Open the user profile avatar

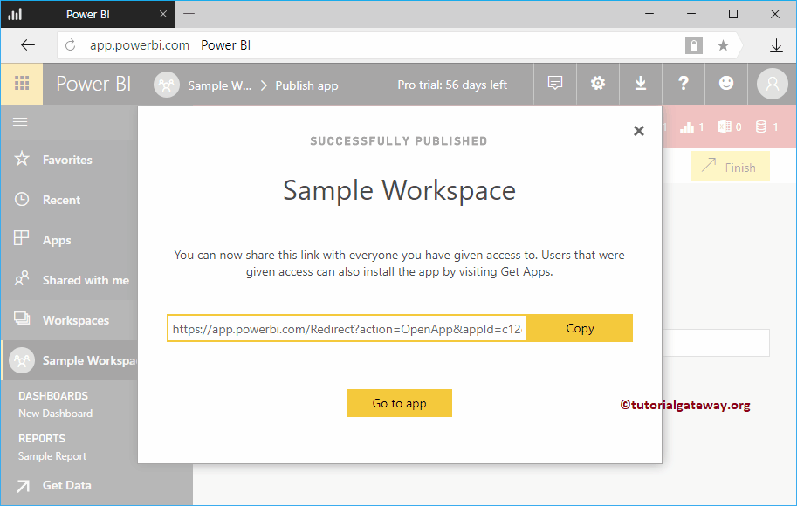(772, 84)
